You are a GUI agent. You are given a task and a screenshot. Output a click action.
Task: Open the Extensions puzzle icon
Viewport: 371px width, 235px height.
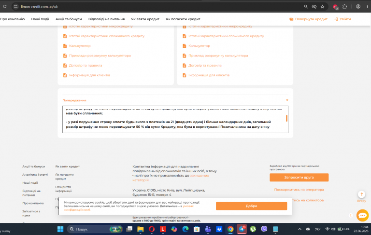pyautogui.click(x=344, y=7)
